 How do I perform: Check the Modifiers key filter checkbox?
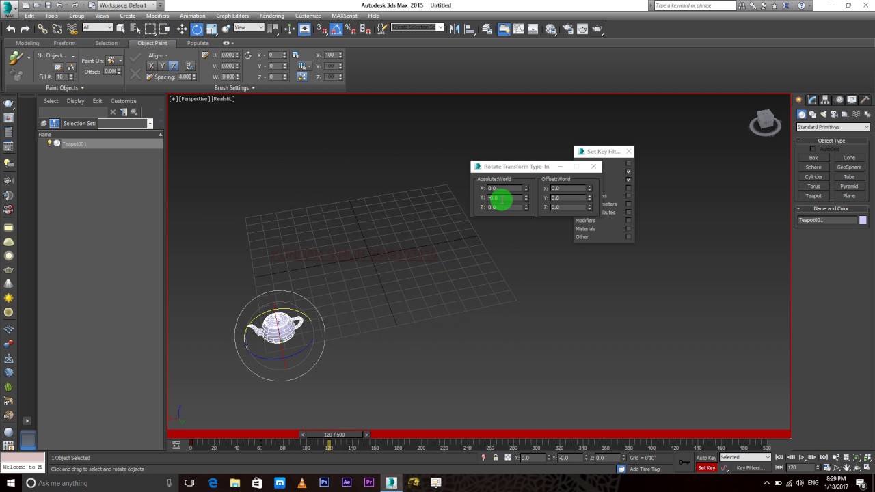629,221
